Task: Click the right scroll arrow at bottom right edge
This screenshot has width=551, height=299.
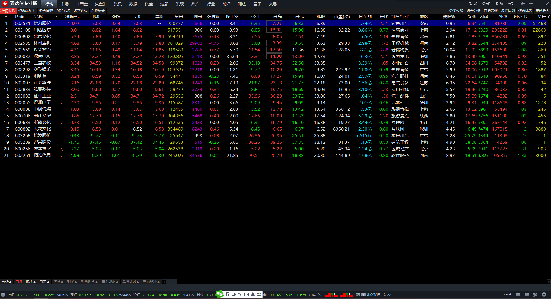Action: (x=549, y=282)
